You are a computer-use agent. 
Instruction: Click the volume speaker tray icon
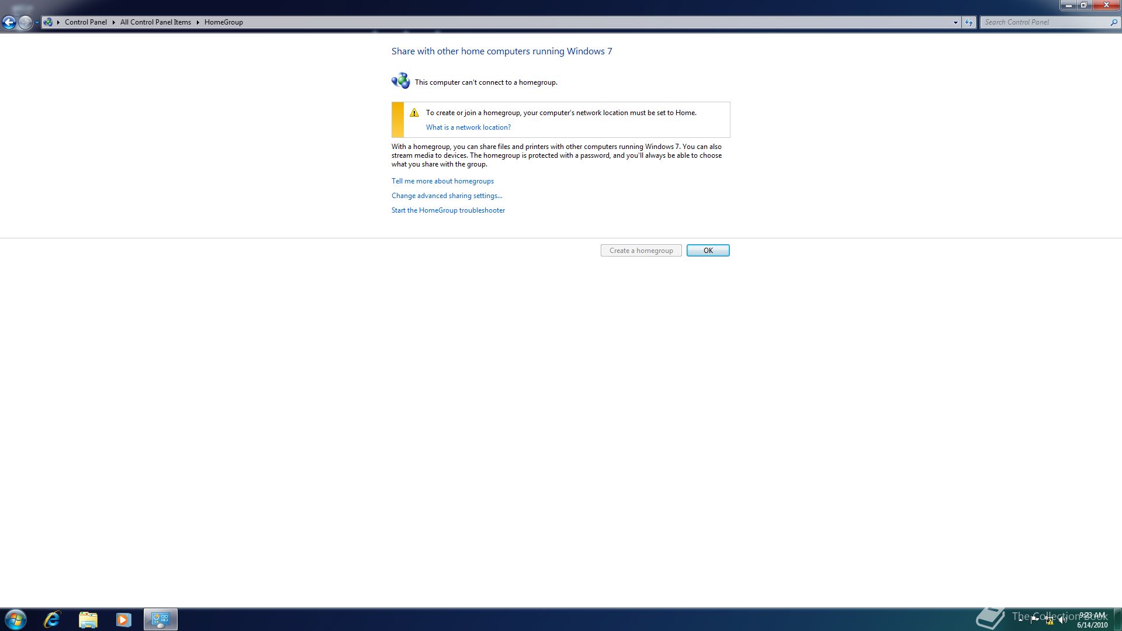tap(1062, 620)
